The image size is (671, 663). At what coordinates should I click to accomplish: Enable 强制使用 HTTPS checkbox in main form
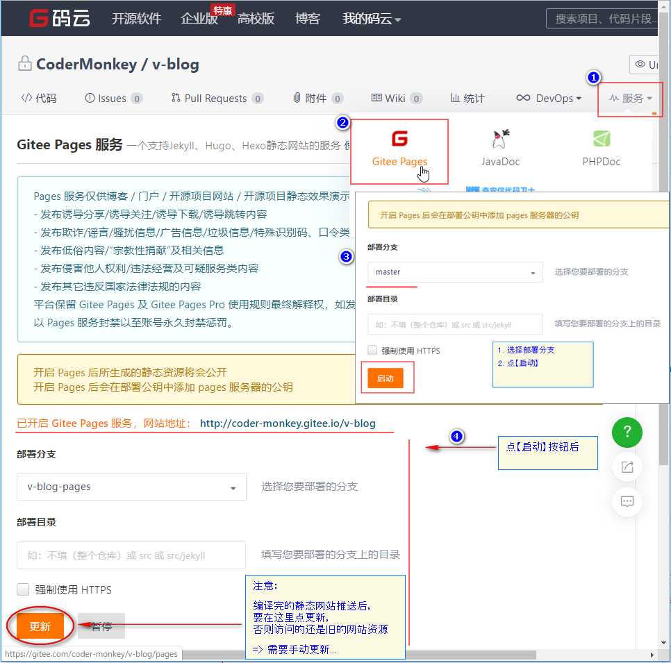[x=23, y=589]
